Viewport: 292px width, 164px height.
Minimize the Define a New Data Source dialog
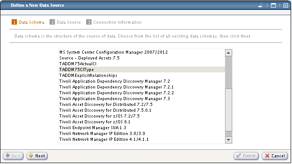tap(261, 5)
